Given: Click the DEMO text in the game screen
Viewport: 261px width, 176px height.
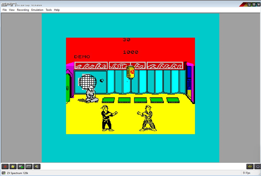Looking at the screenshot, I should (82, 57).
